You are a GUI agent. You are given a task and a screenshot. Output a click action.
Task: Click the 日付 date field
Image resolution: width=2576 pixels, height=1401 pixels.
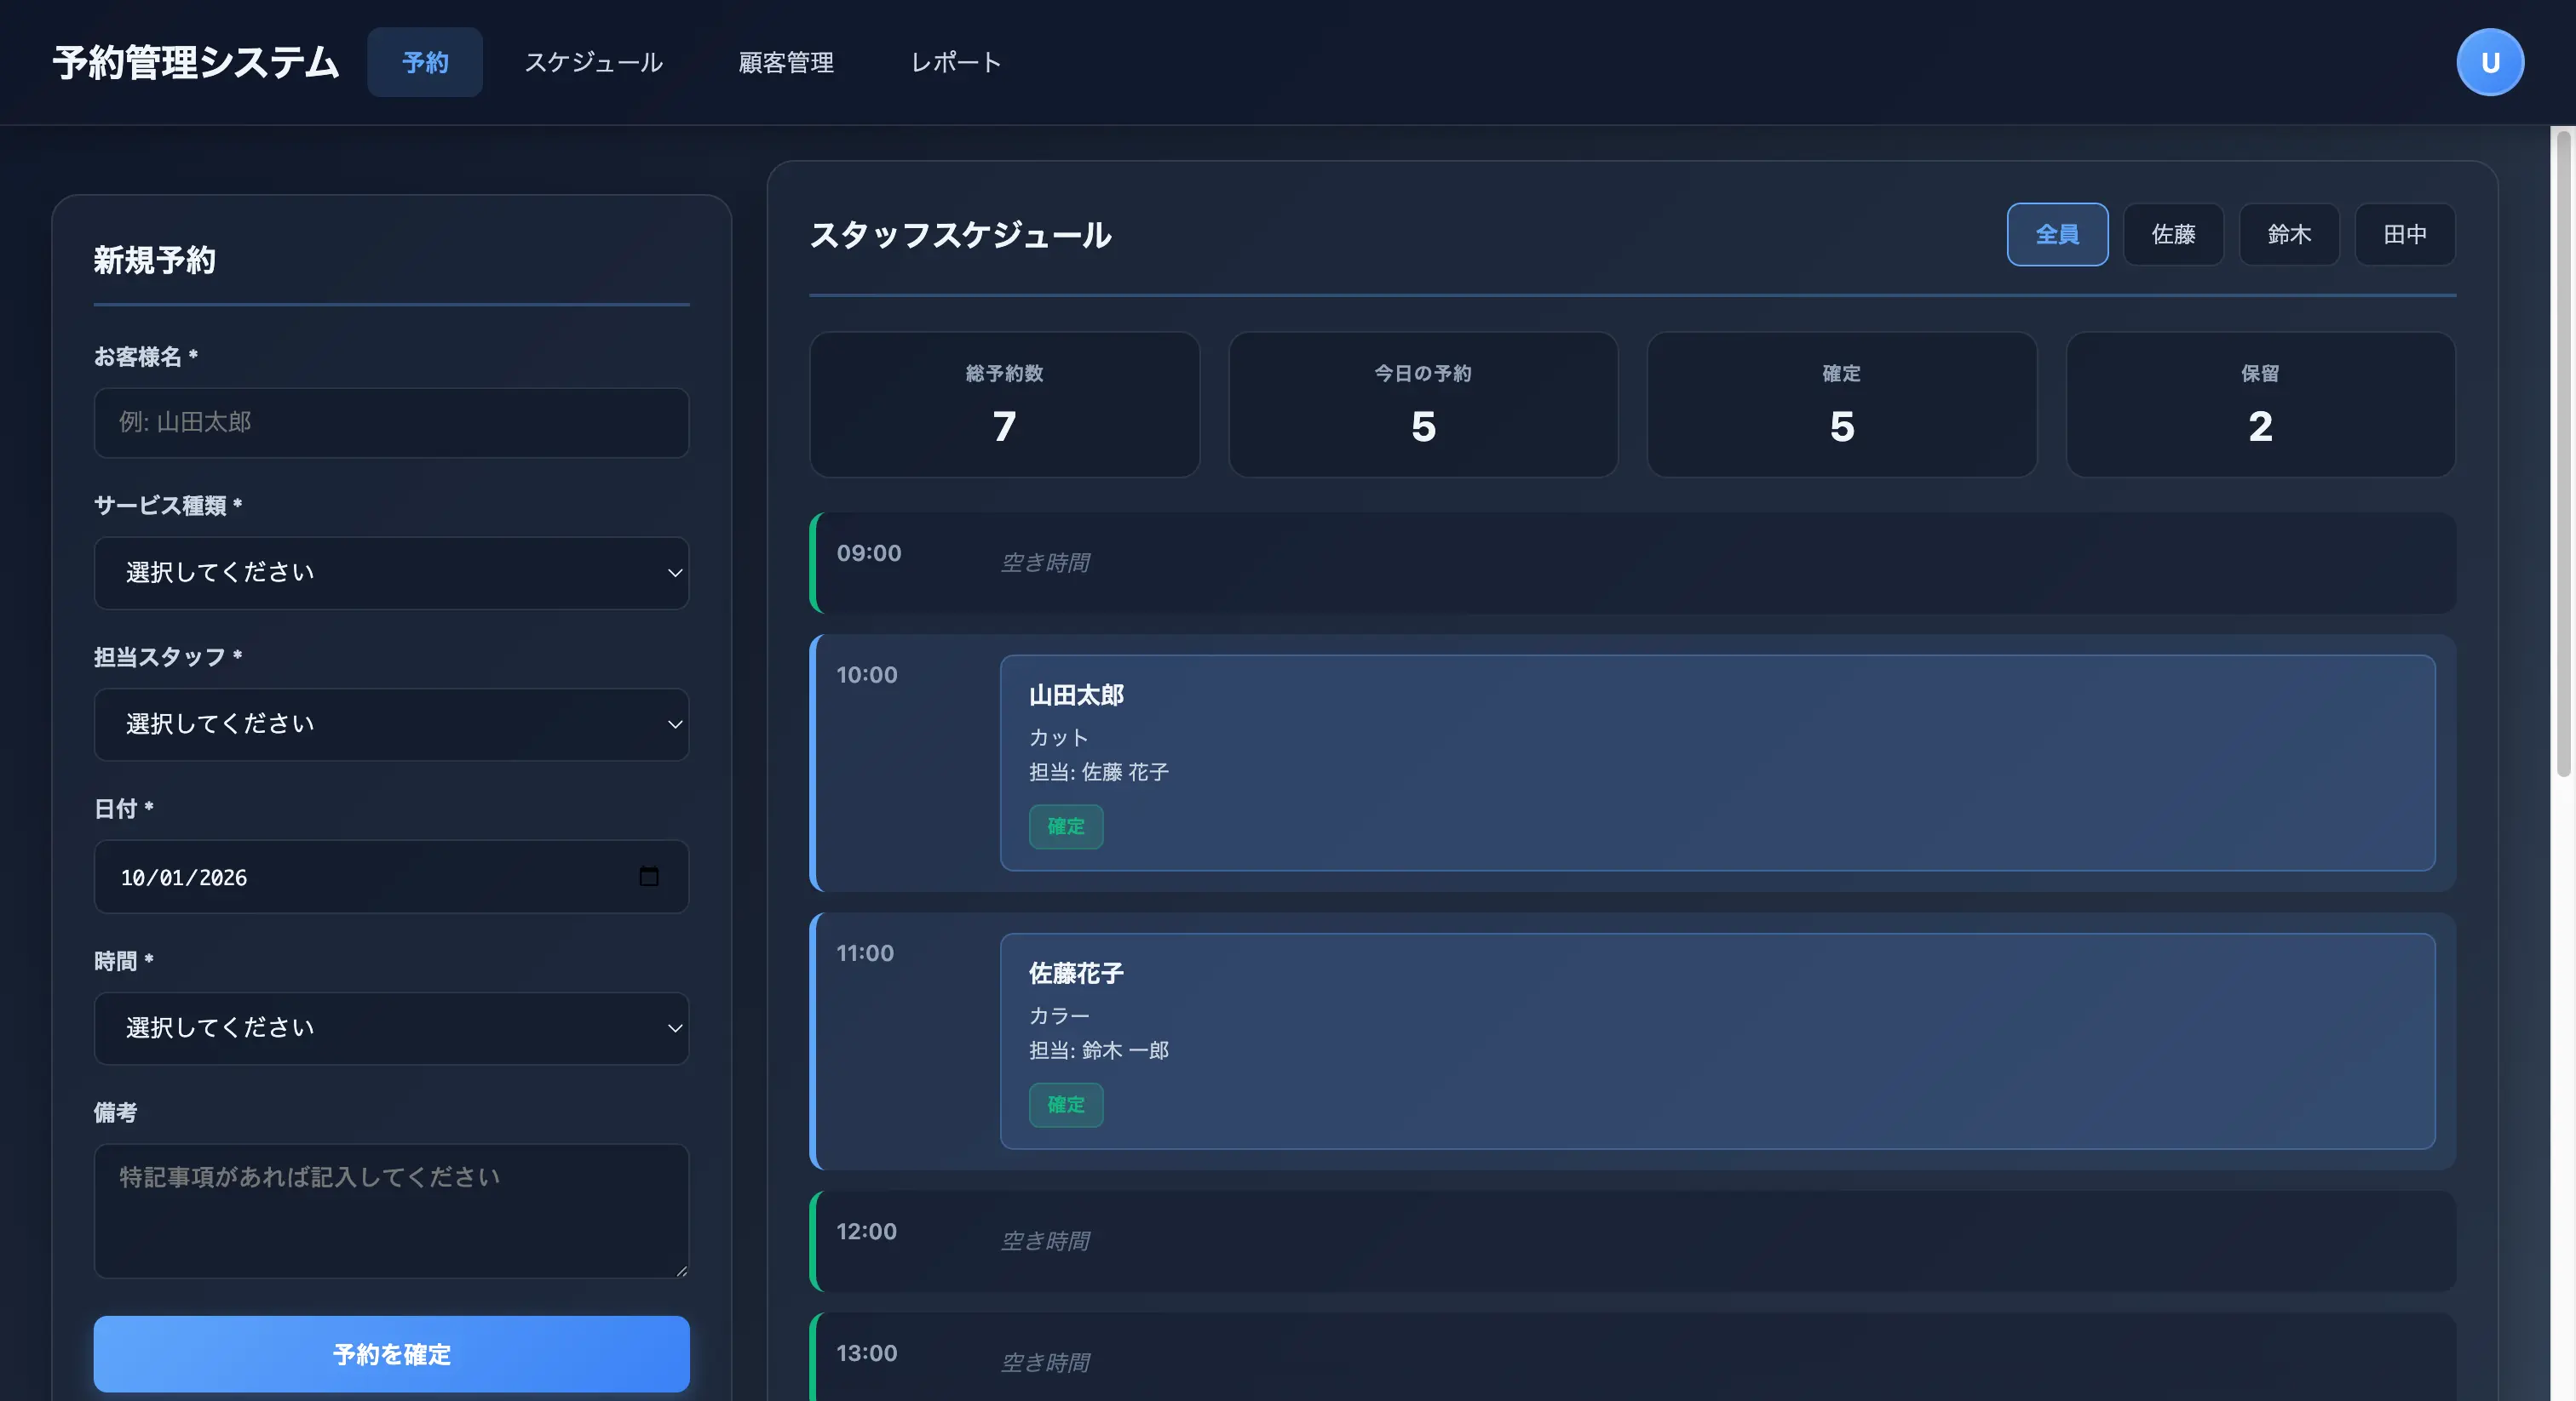pos(391,877)
